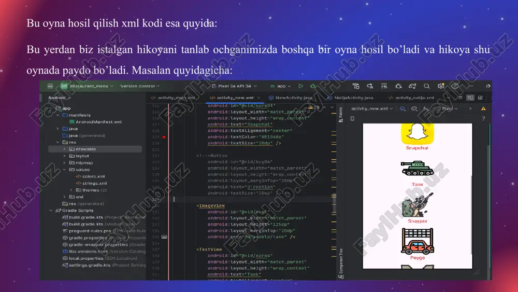Click the Sync Project with Gradle icon

coord(412,86)
